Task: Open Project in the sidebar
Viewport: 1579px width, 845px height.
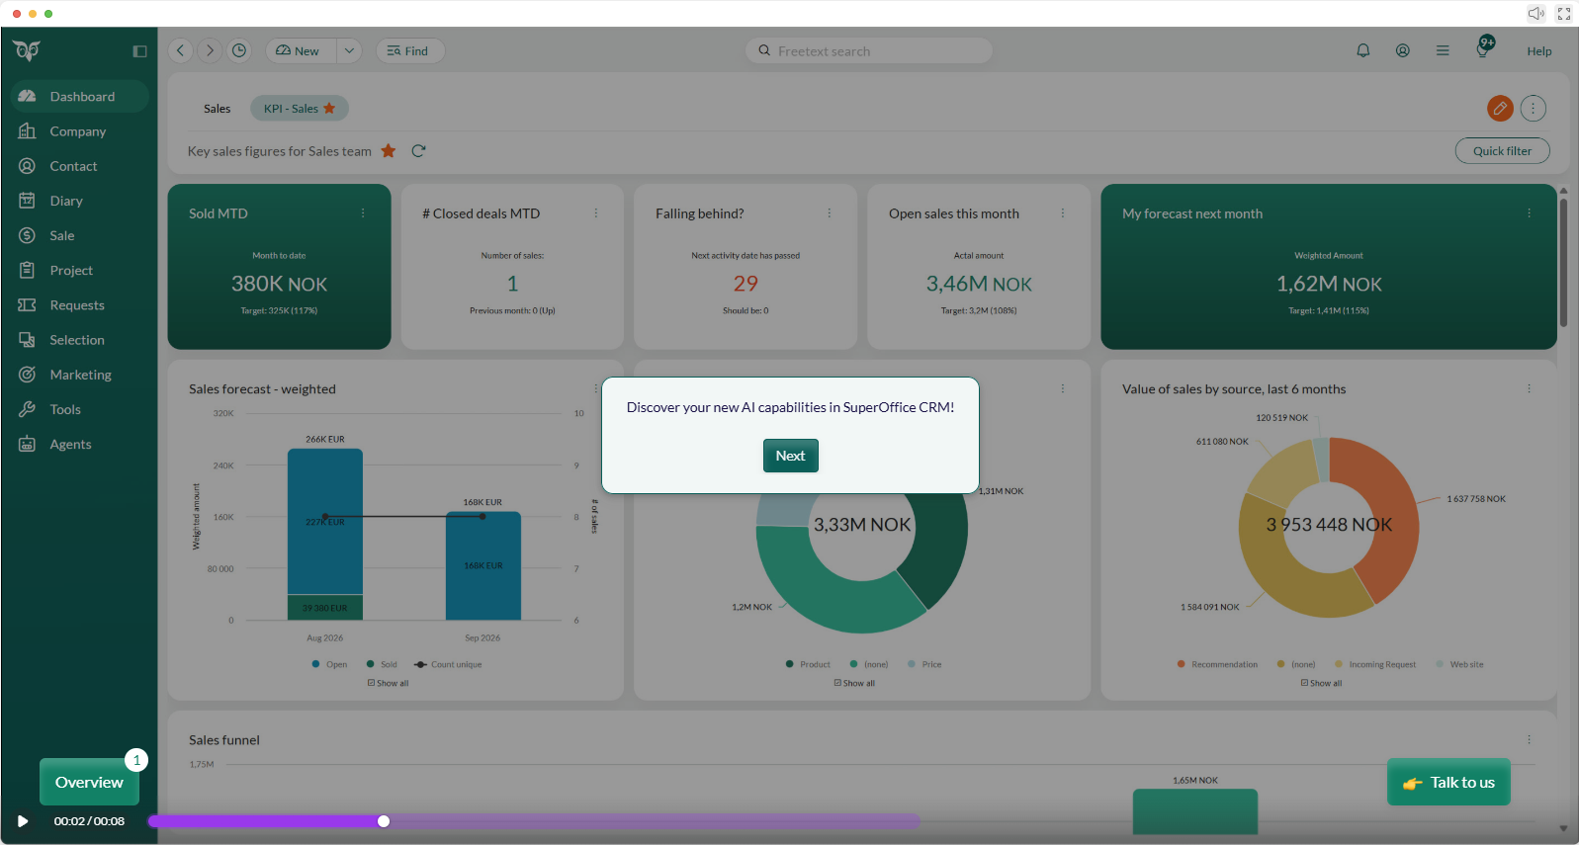Action: point(79,270)
